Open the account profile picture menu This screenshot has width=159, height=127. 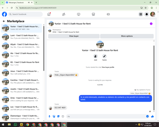(x=153, y=14)
